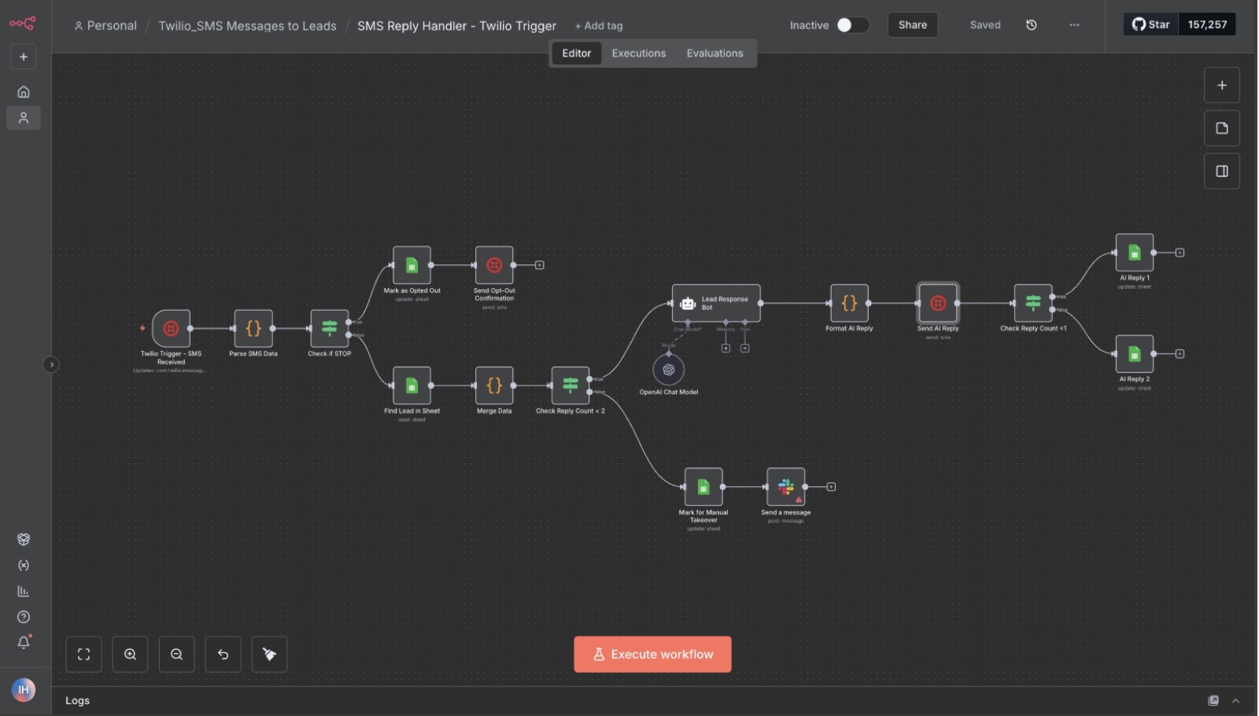
Task: Select Check if STOP node
Action: (330, 329)
